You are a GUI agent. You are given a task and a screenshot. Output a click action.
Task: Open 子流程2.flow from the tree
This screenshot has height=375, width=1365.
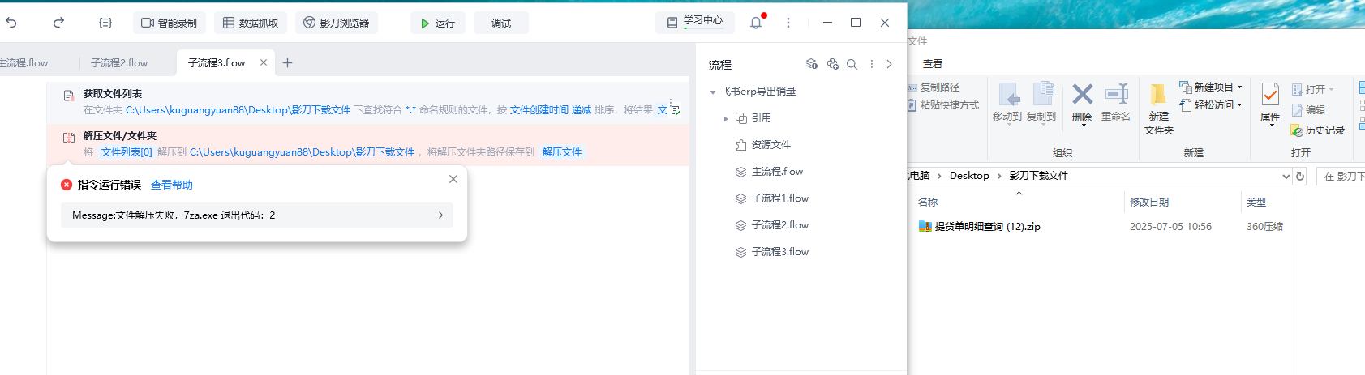pyautogui.click(x=779, y=225)
